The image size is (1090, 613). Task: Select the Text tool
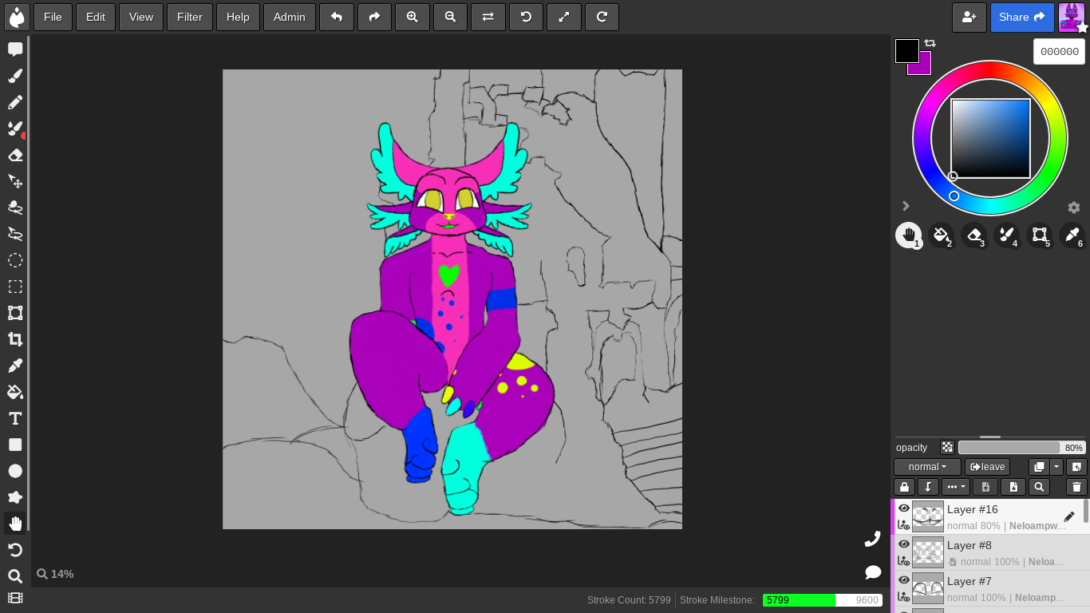point(15,418)
